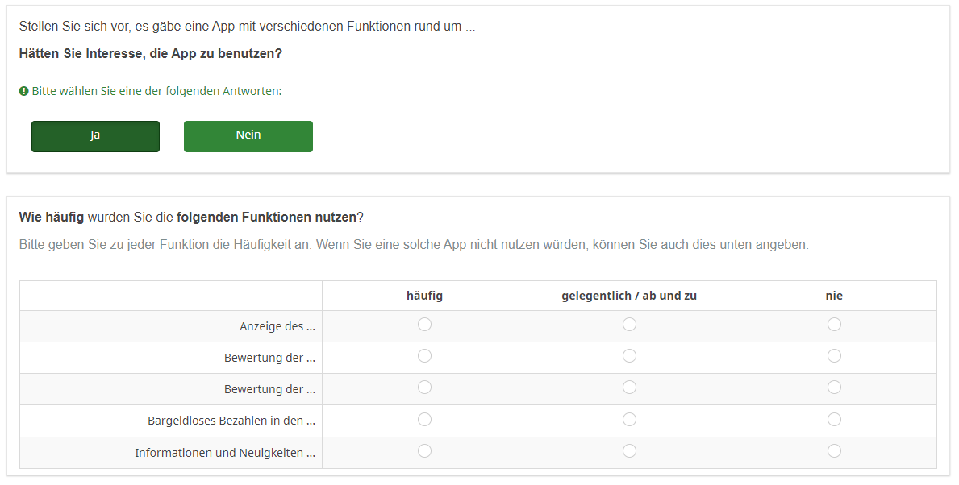
Task: Click the exclamation hint icon
Action: click(24, 91)
